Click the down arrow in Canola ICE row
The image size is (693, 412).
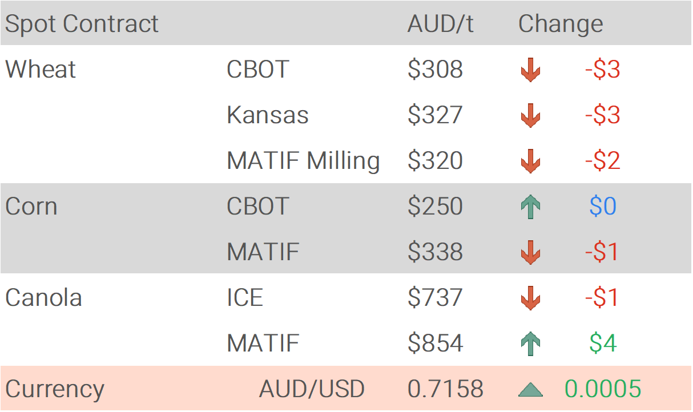(x=530, y=298)
